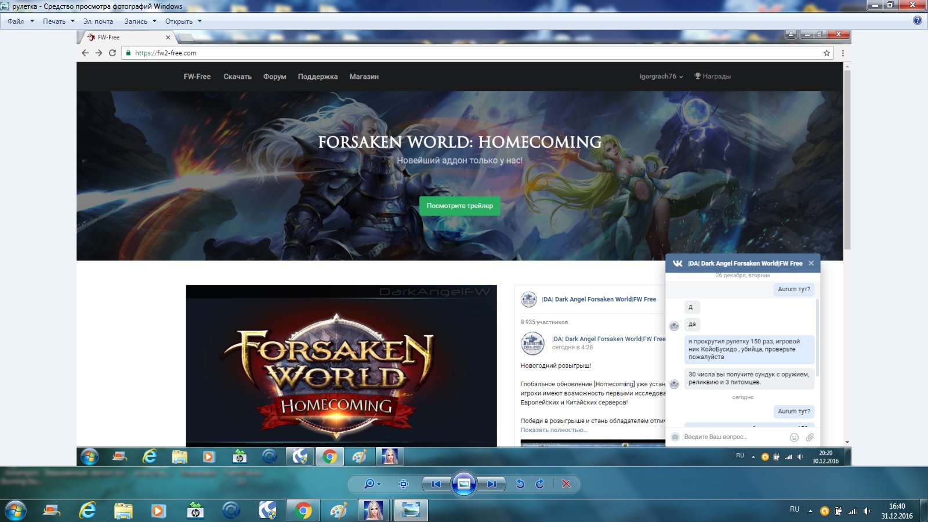Show the photo at actual size
The height and width of the screenshot is (522, 928).
(x=404, y=484)
